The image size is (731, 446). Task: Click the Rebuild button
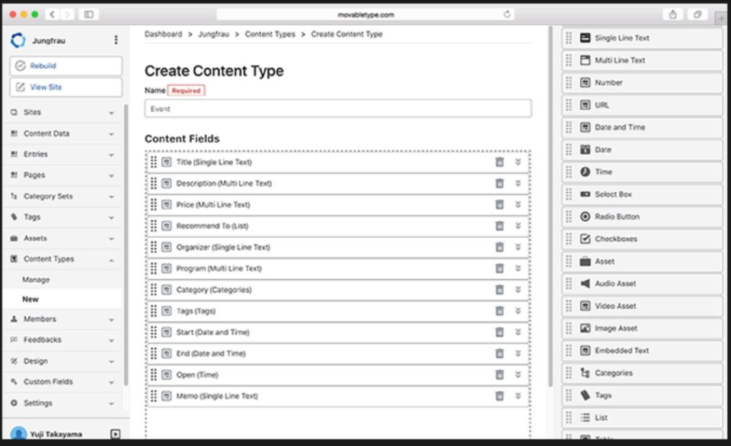[64, 65]
